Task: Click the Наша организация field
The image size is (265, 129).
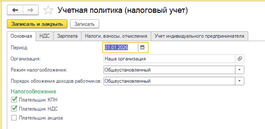Action: coord(169,59)
